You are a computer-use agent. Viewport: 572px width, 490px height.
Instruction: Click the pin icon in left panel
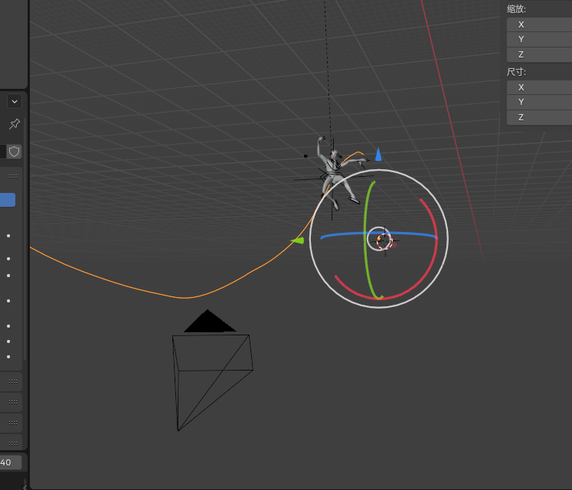(x=14, y=124)
